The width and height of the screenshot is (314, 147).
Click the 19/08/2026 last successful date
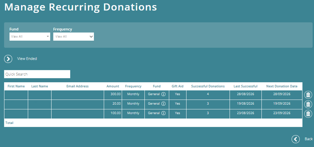click(x=246, y=103)
